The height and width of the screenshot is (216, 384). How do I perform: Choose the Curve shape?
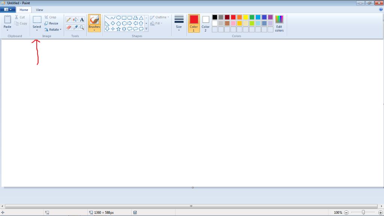113,18
